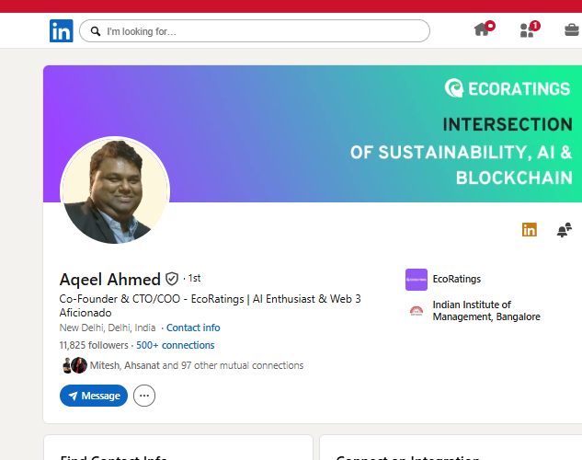Open the EcoRatings company link
The image size is (582, 460).
click(457, 279)
